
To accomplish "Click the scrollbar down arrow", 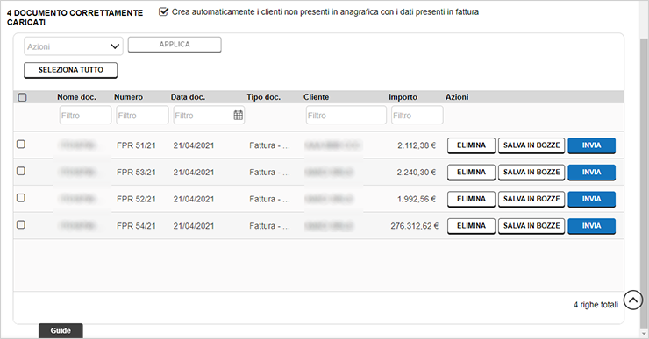I will coord(644,333).
